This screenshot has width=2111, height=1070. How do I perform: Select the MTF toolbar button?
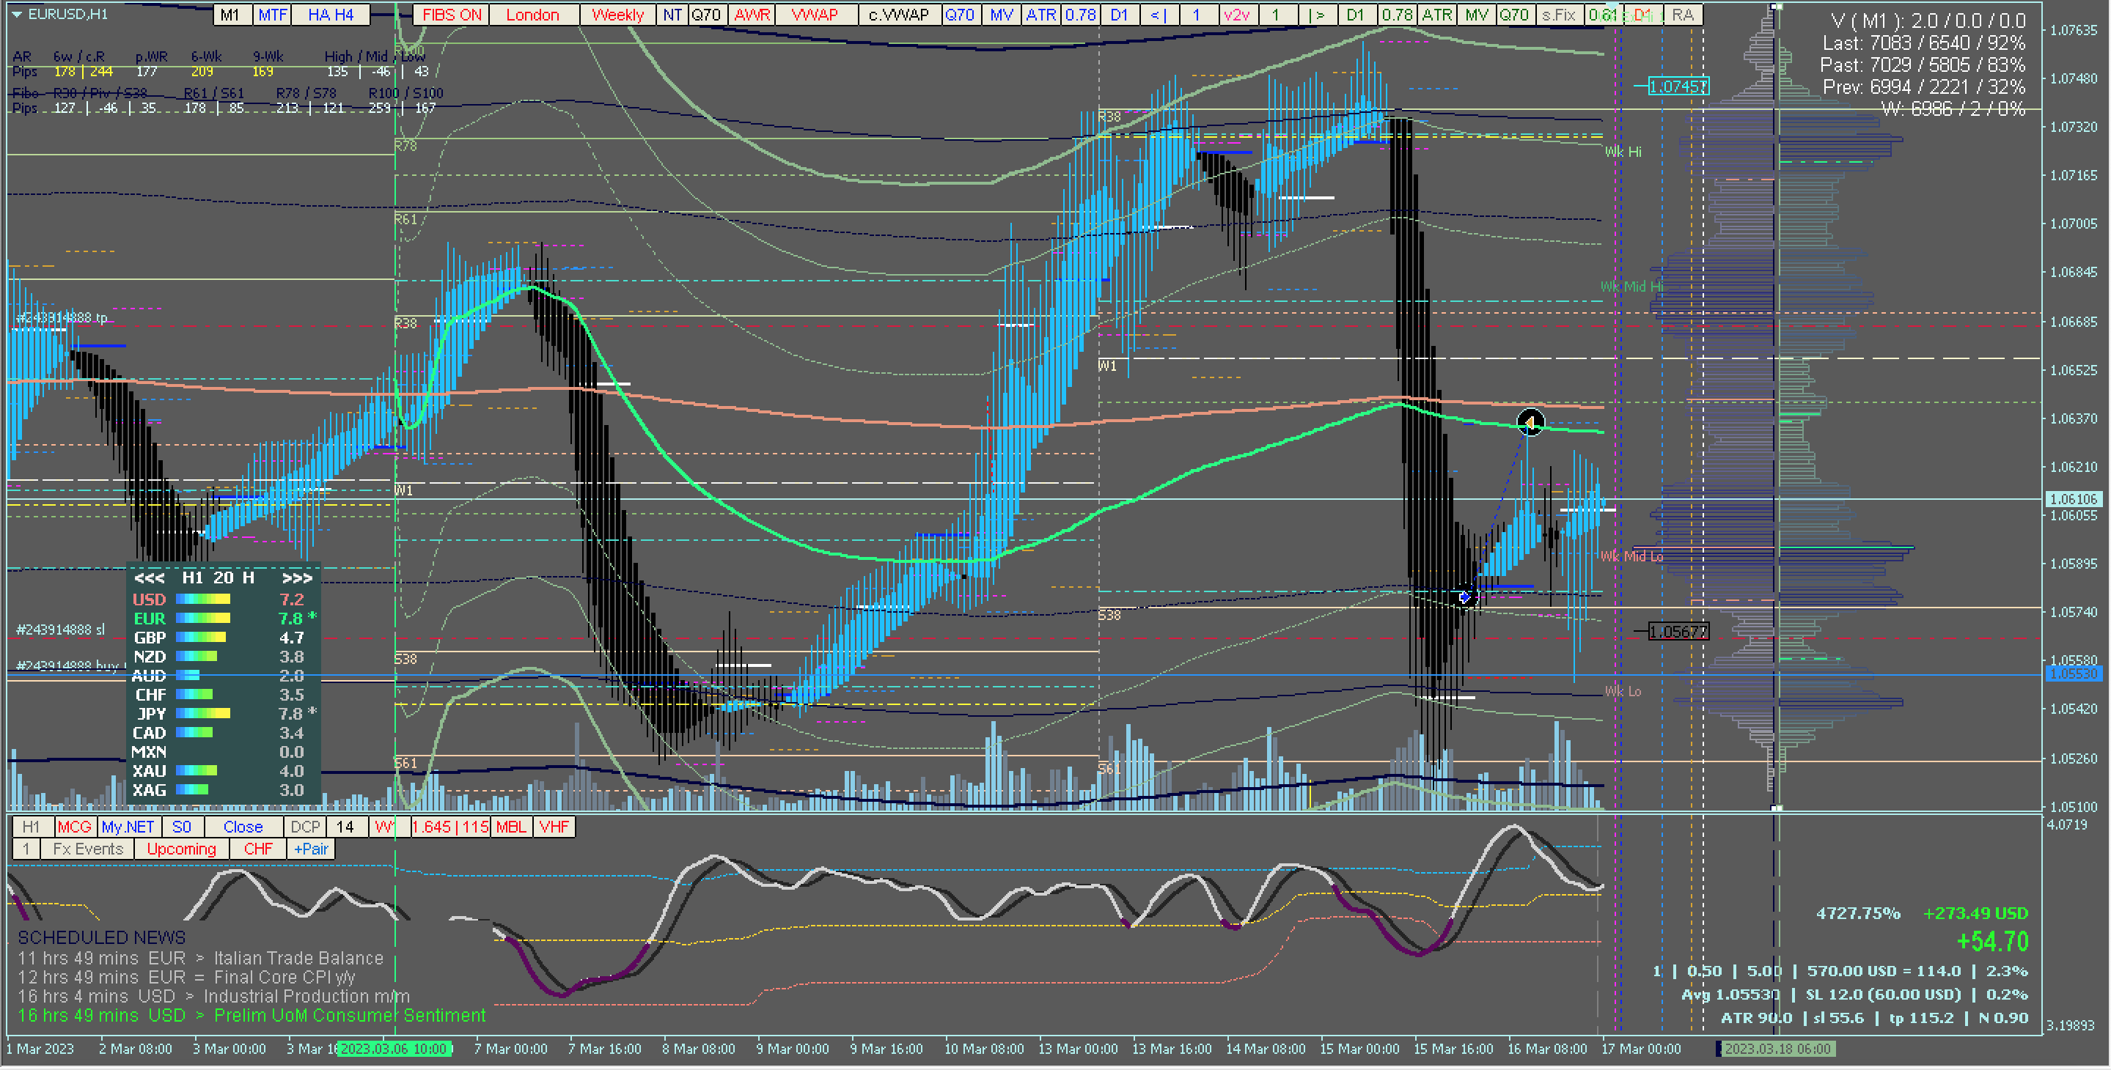coord(273,15)
